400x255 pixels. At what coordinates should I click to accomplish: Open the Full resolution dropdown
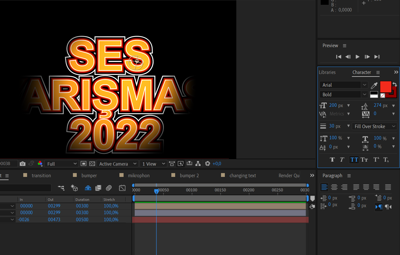[x=62, y=164]
